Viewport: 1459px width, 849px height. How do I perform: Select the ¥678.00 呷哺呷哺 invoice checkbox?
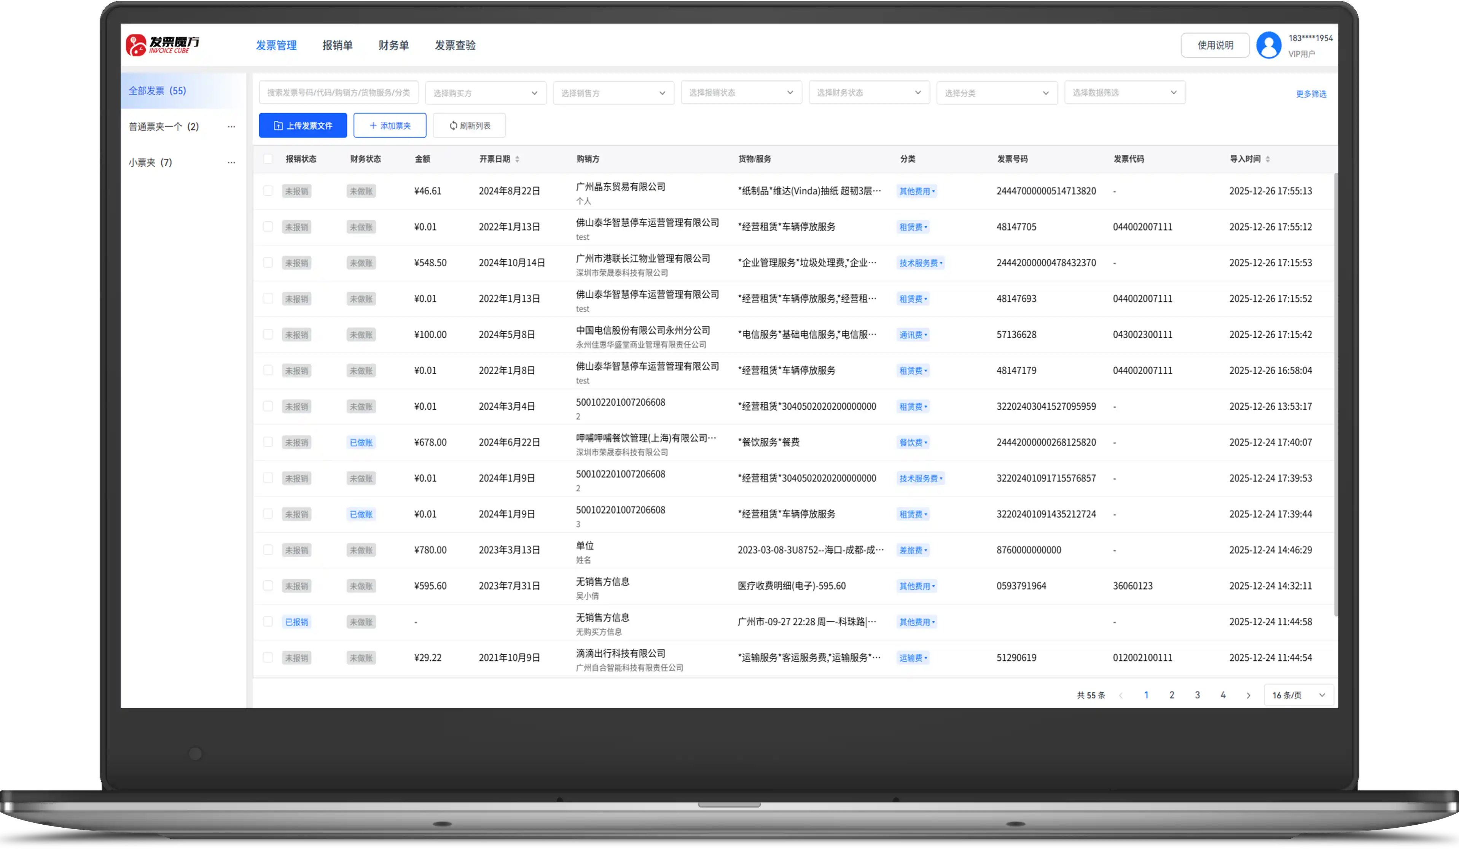click(x=268, y=442)
